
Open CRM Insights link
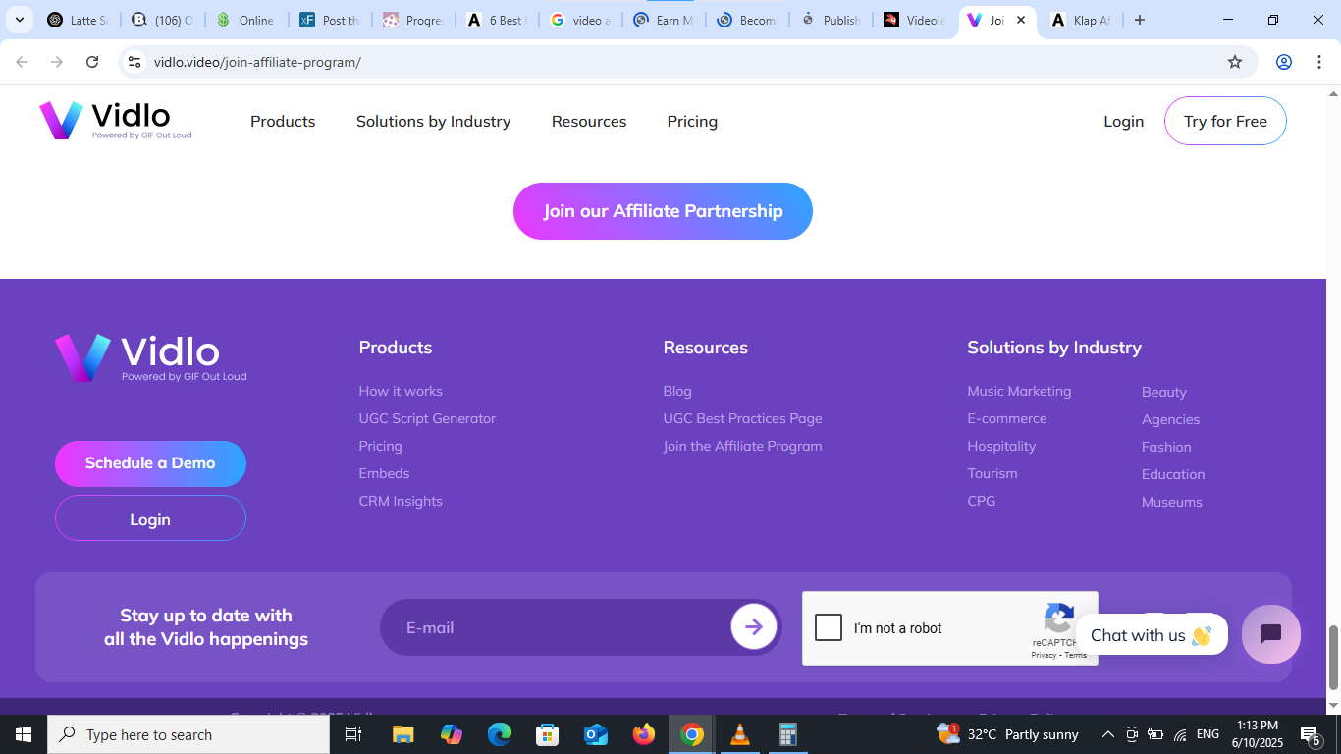click(x=401, y=501)
